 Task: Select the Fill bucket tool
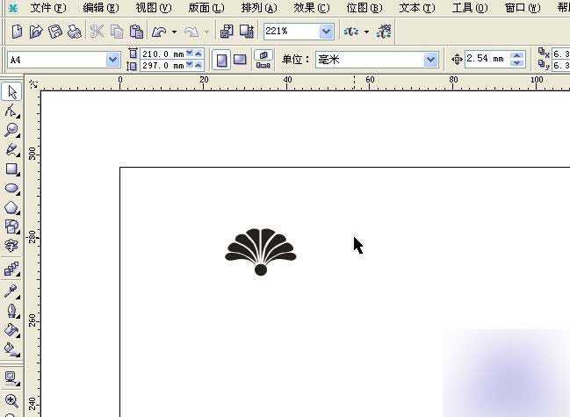pos(11,330)
